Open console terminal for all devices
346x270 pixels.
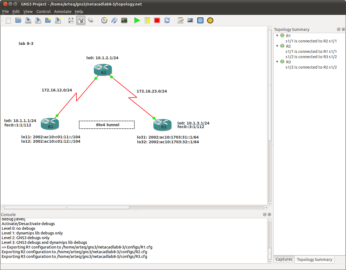point(124,20)
